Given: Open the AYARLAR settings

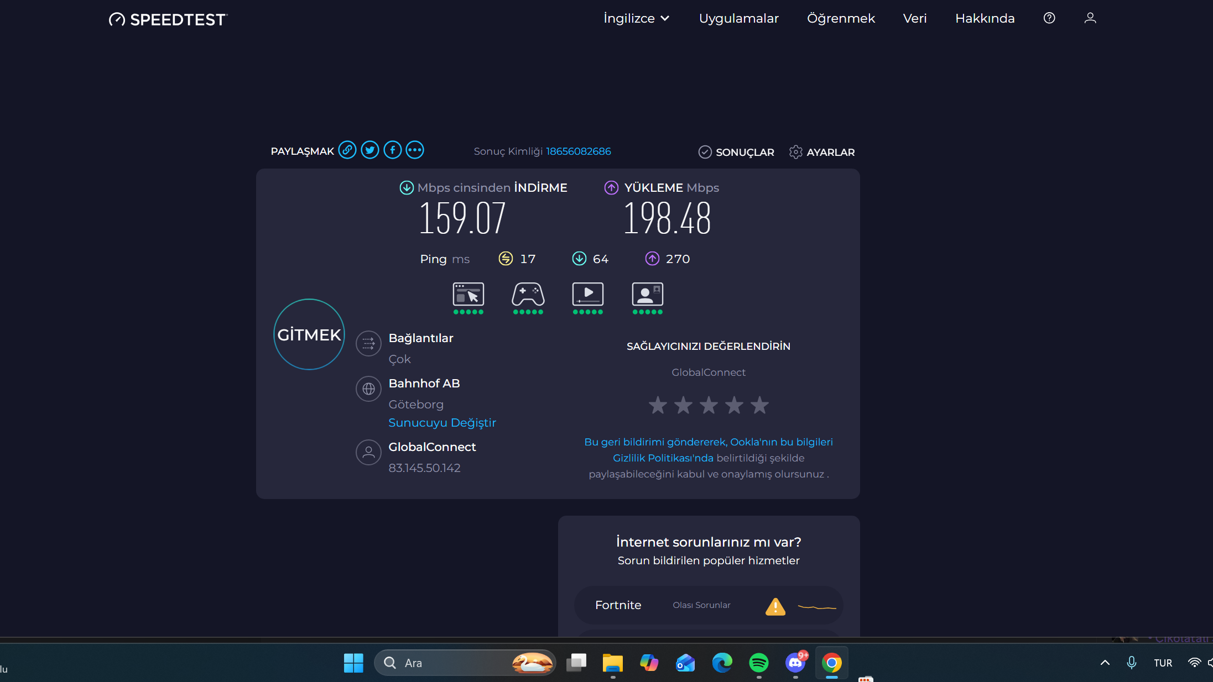Looking at the screenshot, I should coord(822,152).
